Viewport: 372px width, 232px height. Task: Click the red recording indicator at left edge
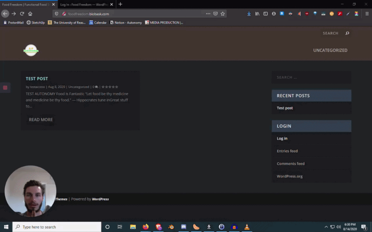point(5,88)
